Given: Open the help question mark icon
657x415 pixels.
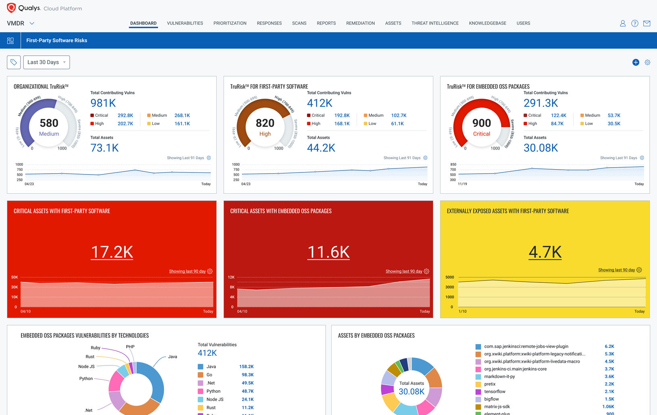Looking at the screenshot, I should coord(635,23).
